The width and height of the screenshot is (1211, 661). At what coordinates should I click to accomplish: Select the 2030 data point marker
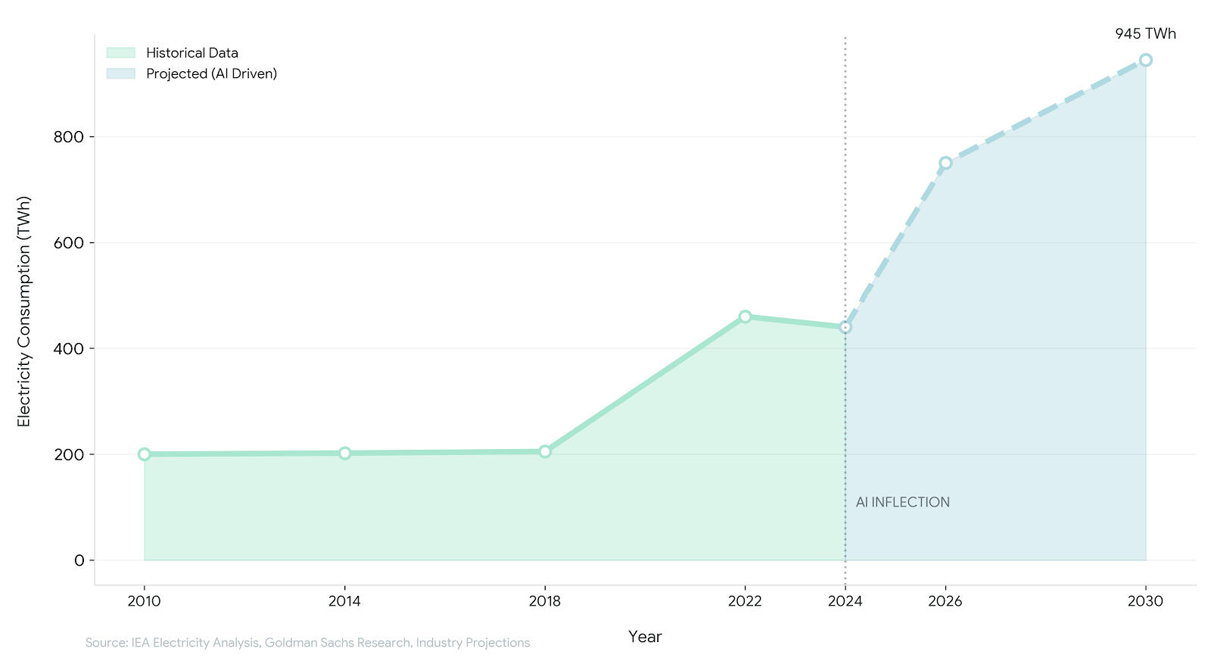tap(1145, 60)
